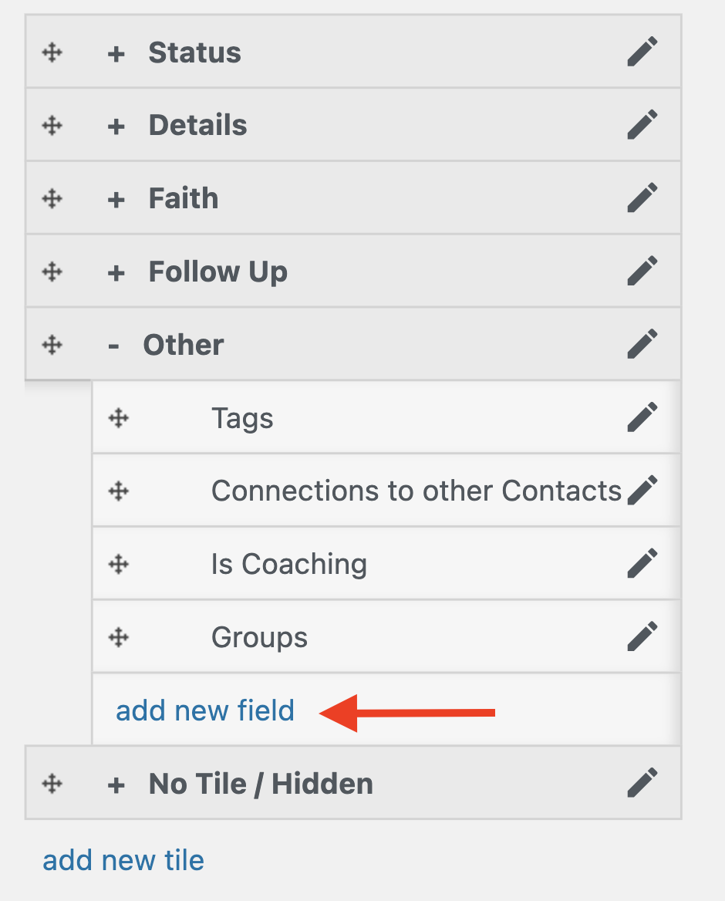Expand the No Tile / Hidden section

coord(116,782)
